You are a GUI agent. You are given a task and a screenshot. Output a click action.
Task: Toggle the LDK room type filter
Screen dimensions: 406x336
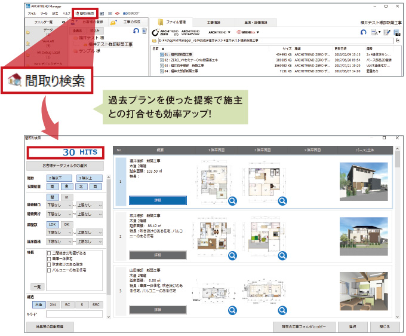53,225
